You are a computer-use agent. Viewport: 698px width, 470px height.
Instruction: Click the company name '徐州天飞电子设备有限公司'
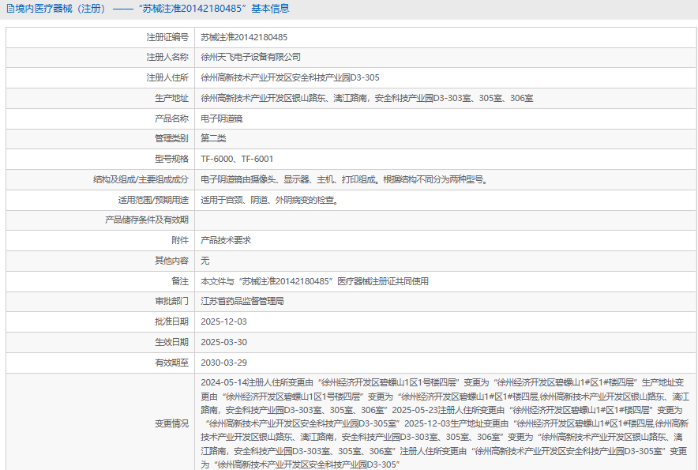[x=250, y=57]
